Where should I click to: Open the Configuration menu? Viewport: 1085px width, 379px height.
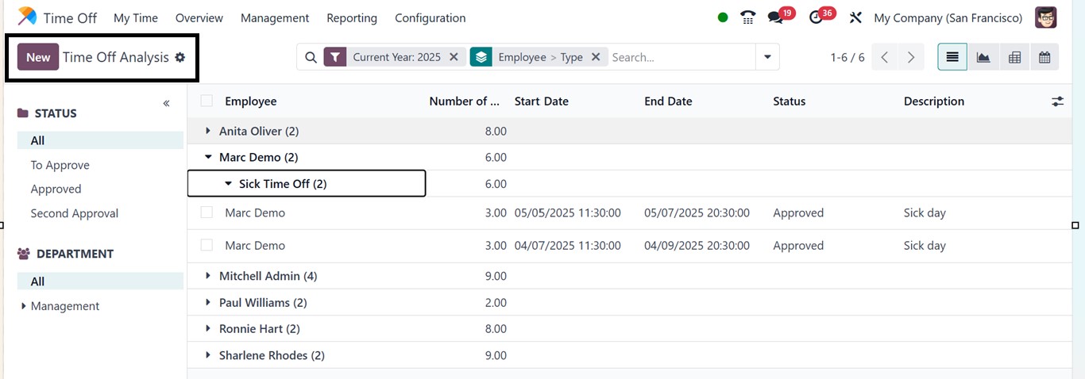[430, 17]
